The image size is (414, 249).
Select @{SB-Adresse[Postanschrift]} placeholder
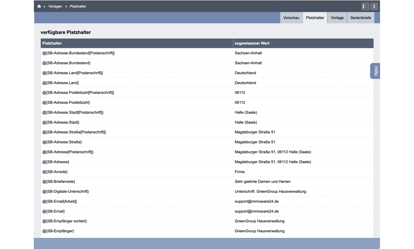68,152
